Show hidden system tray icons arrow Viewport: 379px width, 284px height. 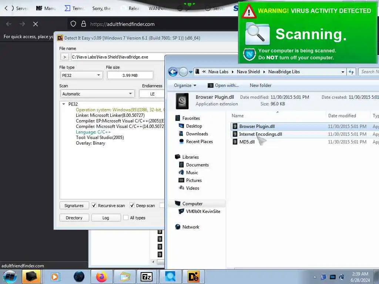pyautogui.click(x=315, y=277)
